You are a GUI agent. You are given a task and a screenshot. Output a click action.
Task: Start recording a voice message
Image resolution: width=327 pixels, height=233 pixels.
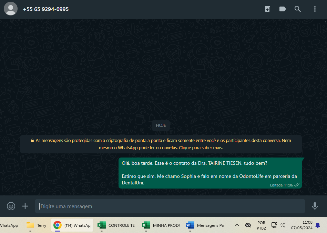315,206
